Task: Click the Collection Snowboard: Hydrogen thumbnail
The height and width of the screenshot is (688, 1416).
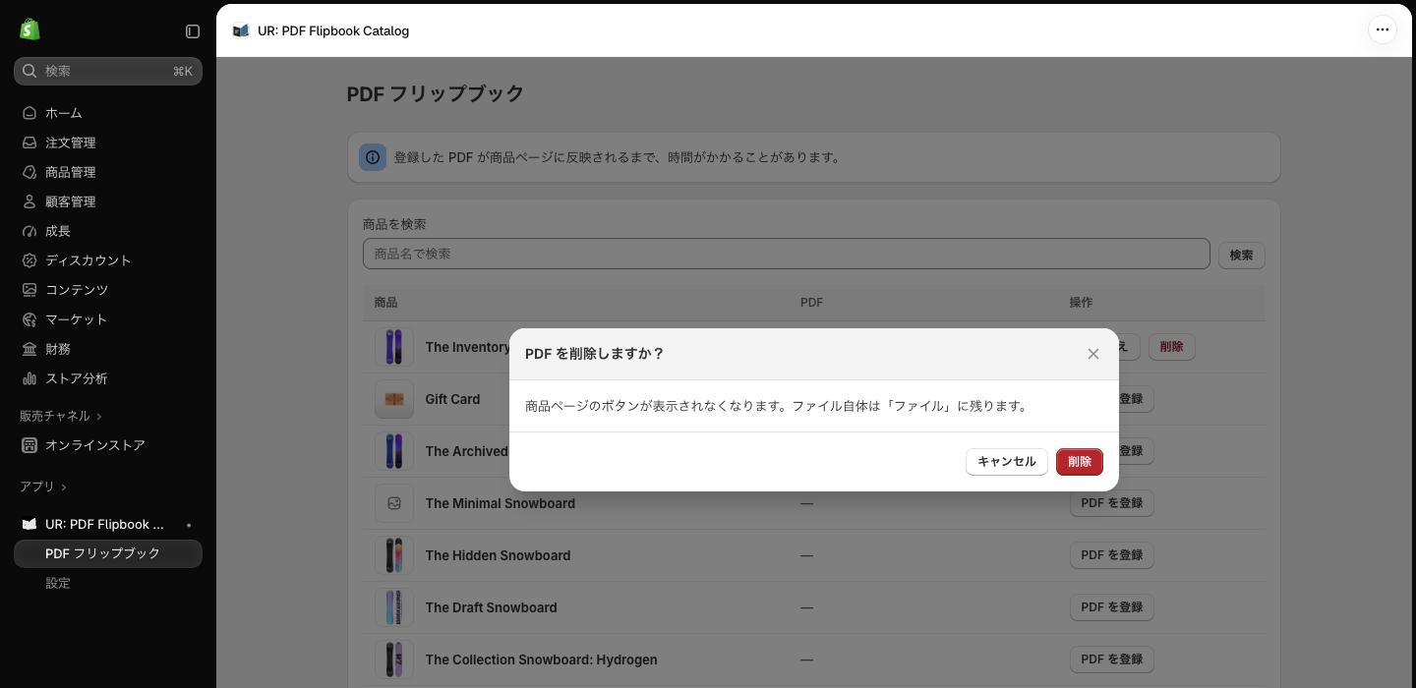Action: (x=394, y=659)
